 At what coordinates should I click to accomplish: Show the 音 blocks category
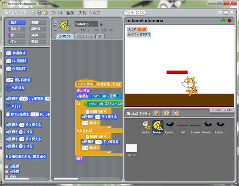[17, 35]
